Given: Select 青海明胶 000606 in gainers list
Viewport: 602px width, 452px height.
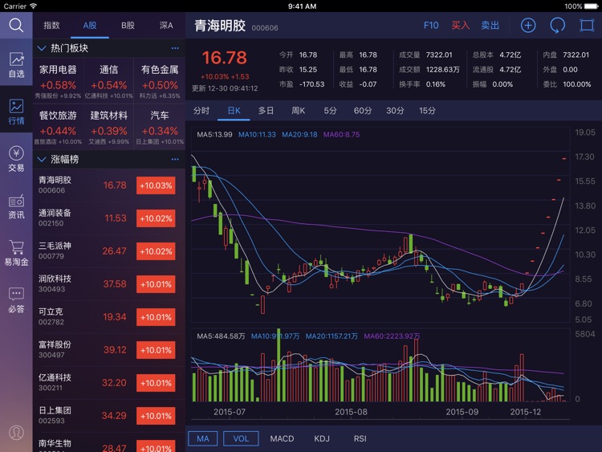Looking at the screenshot, I should pyautogui.click(x=109, y=185).
